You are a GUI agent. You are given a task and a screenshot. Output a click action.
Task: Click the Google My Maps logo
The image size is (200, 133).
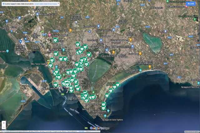pos(99,128)
